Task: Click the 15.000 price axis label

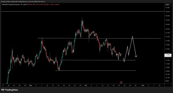Action: click(167, 25)
